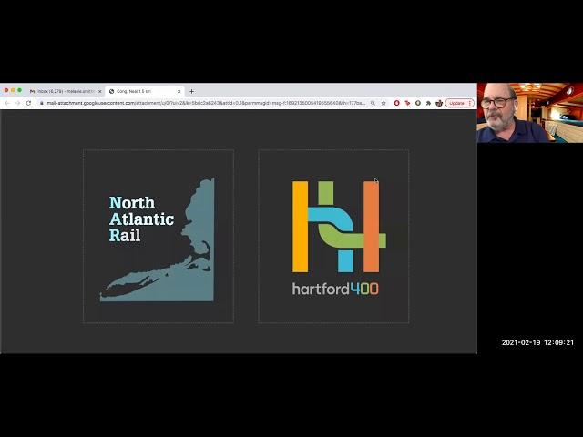Image resolution: width=583 pixels, height=437 pixels.
Task: Close the Gmail Inbox tab
Action: [x=100, y=91]
